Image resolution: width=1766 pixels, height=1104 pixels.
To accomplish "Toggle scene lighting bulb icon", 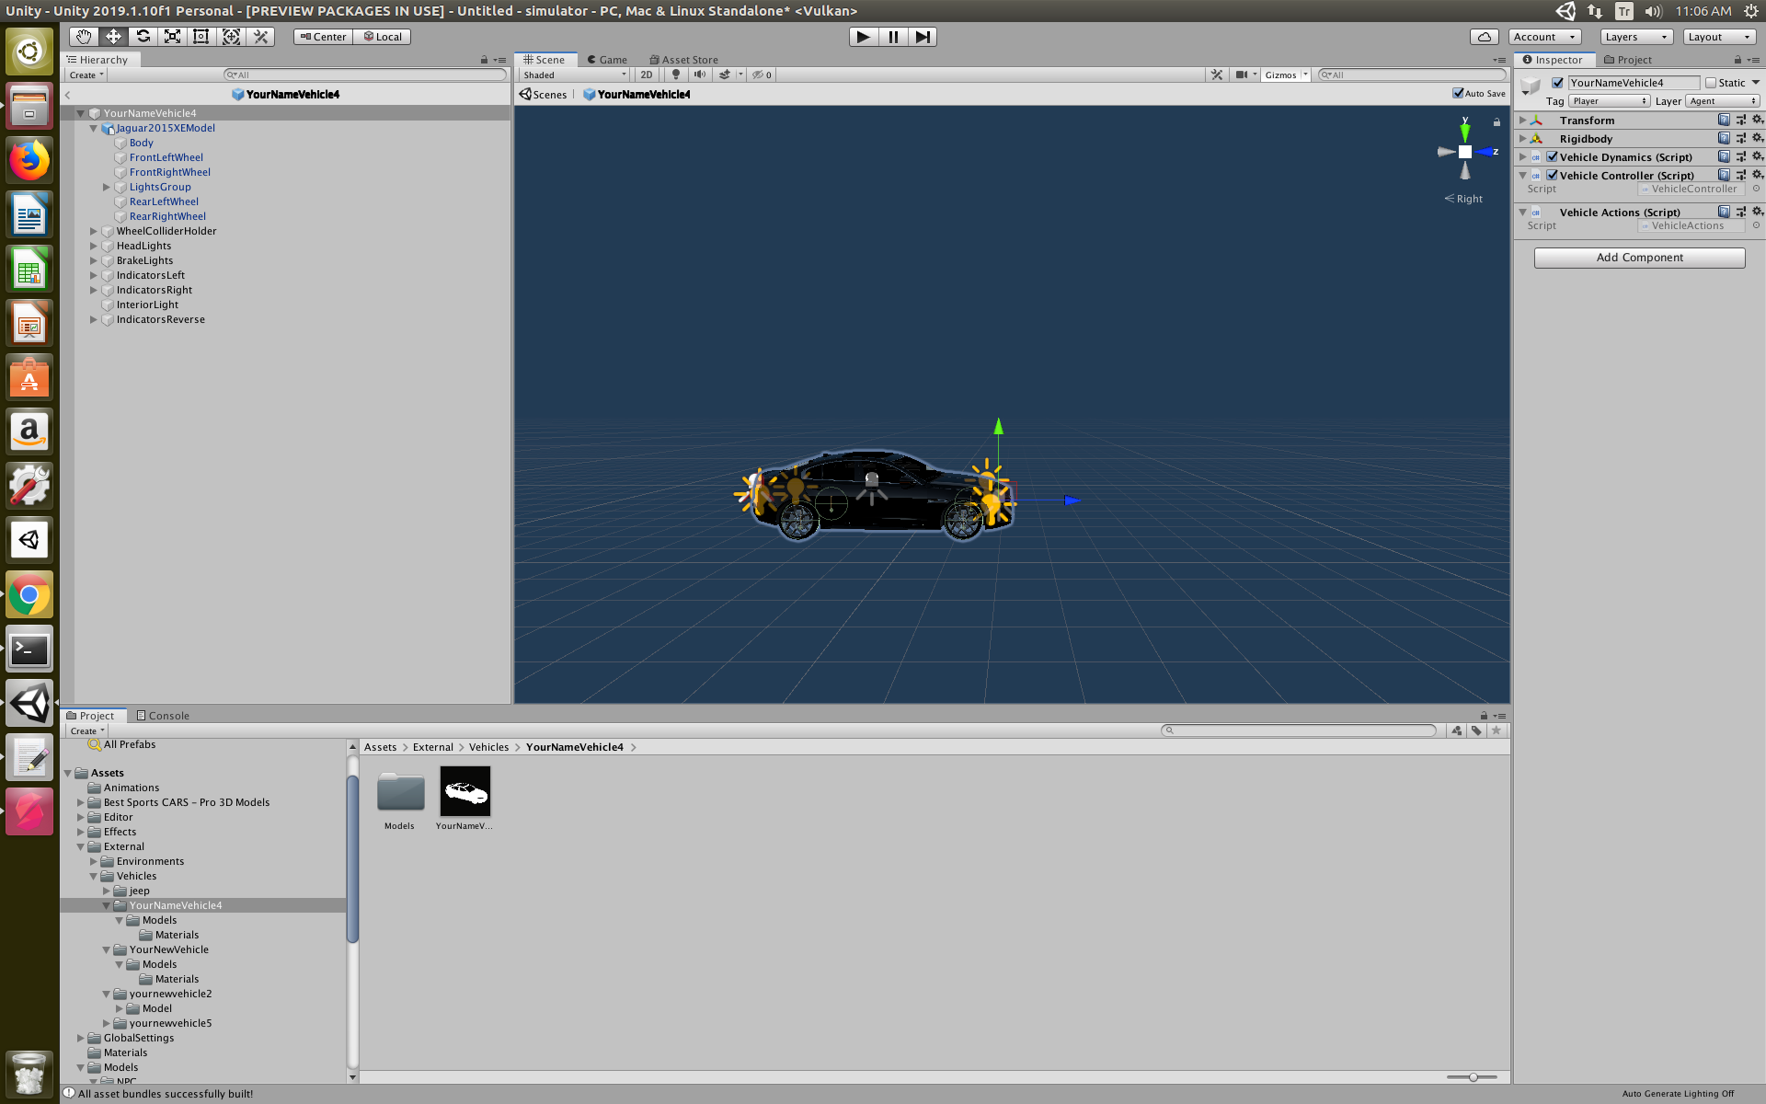I will tap(676, 75).
